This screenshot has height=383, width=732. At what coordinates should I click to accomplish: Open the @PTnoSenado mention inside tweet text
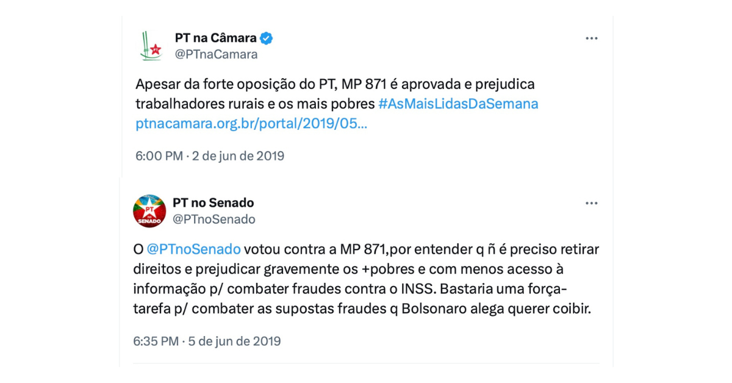pyautogui.click(x=194, y=249)
